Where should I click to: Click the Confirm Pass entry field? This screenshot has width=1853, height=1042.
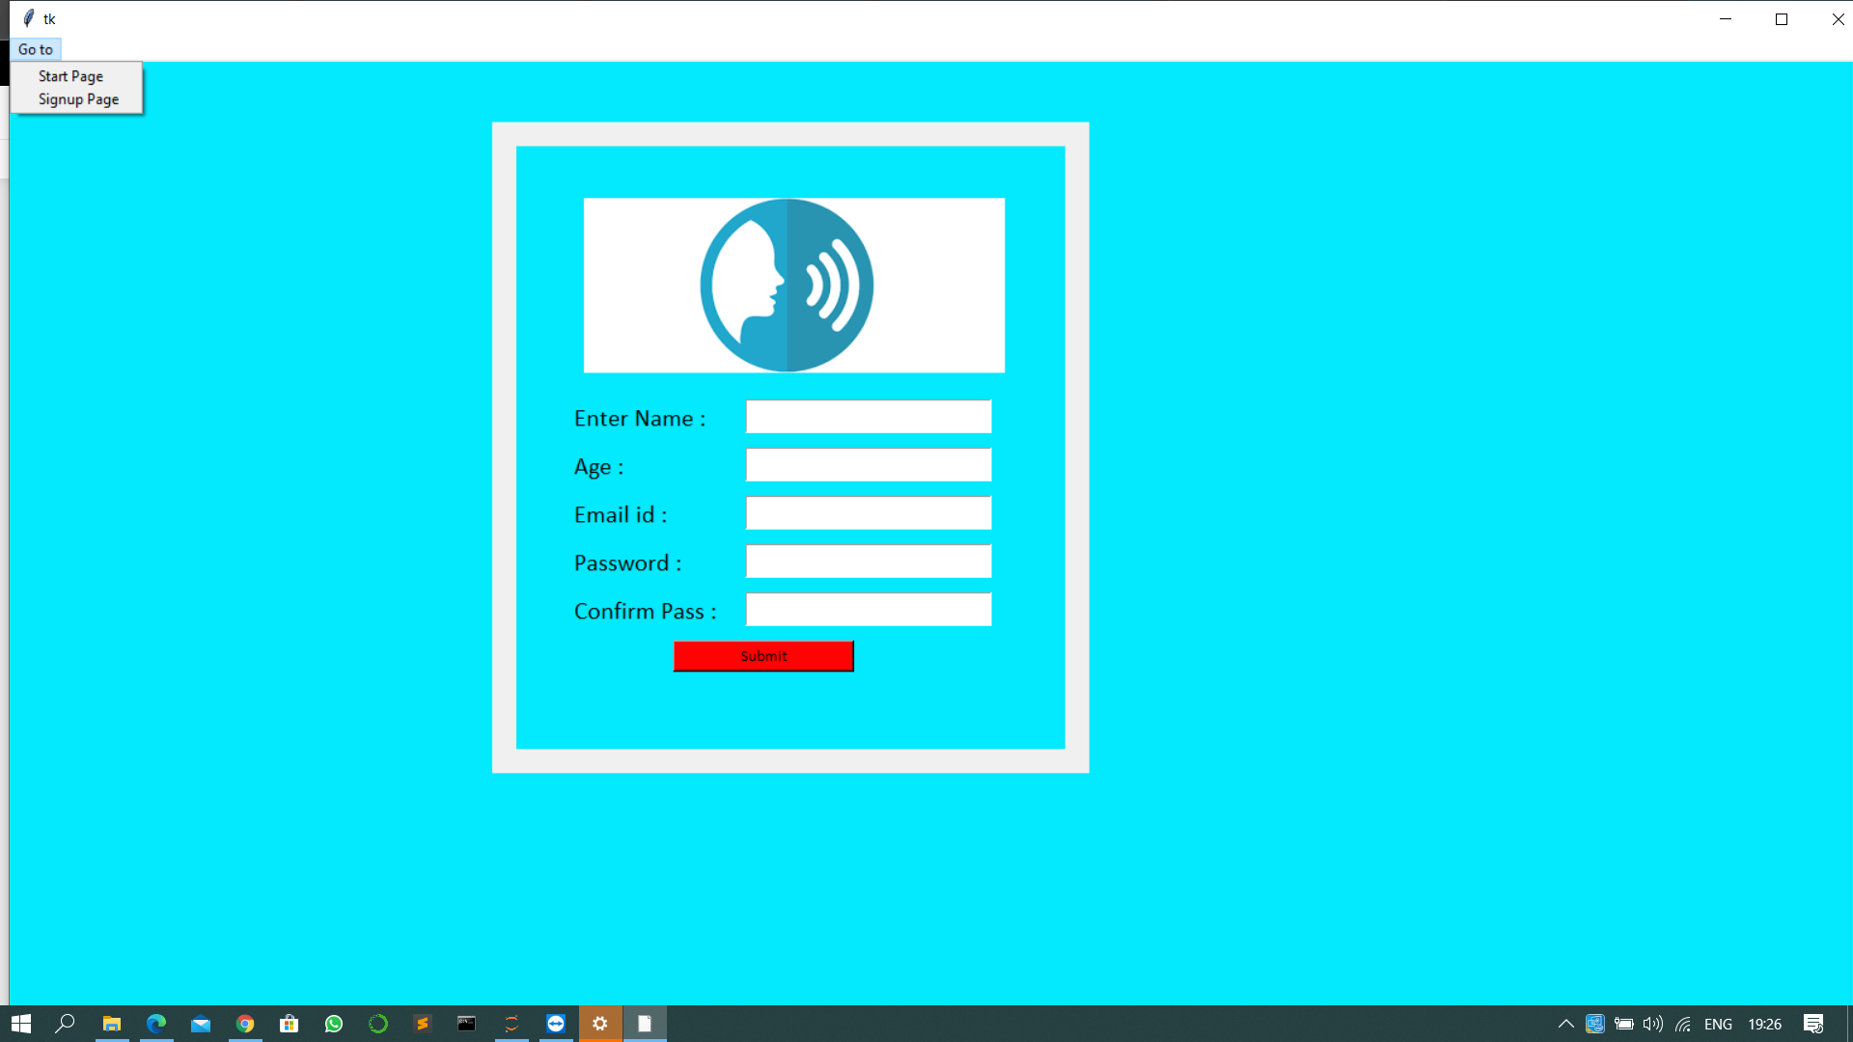[x=868, y=610]
